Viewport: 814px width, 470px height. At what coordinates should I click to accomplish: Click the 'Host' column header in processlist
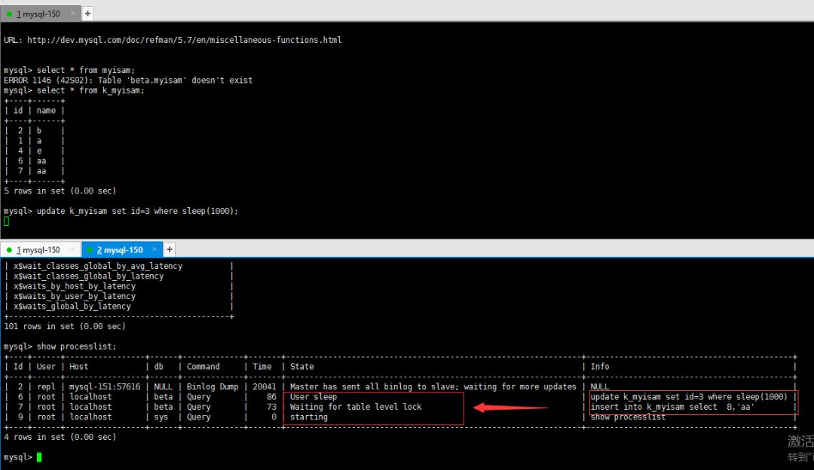coord(78,367)
